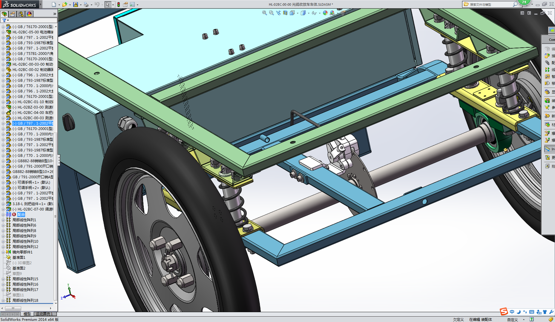The width and height of the screenshot is (555, 322).
Task: Select GB882-88销轴B型10×26 tree item
Action: pos(33,172)
